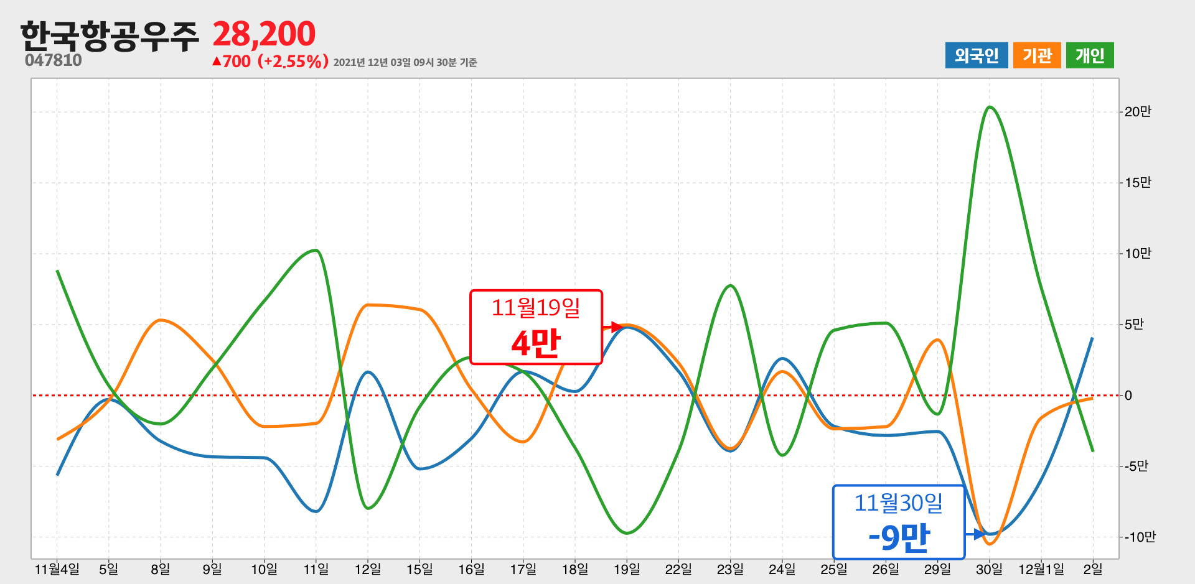Click timestamp 2021년 12월 03일 09시 30분 기준
The height and width of the screenshot is (584, 1195).
(405, 62)
